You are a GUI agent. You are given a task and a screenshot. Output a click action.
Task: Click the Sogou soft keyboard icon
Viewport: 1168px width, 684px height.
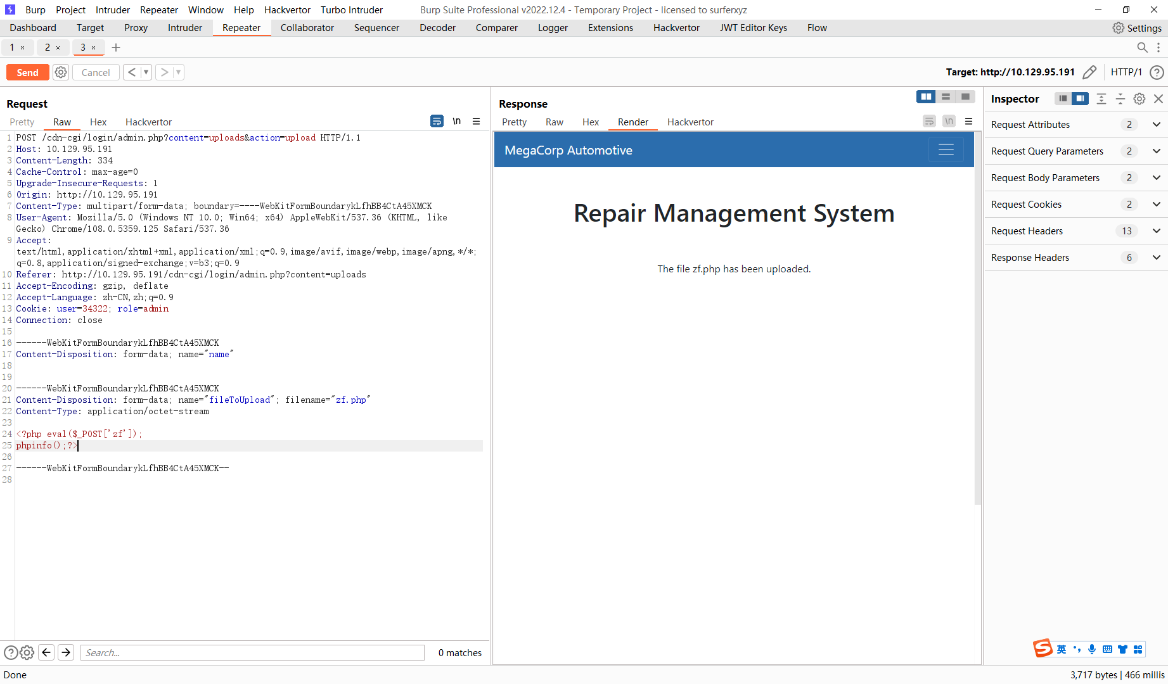click(1107, 649)
